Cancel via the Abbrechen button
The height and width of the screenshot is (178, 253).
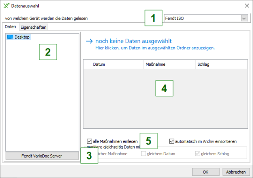(x=236, y=172)
